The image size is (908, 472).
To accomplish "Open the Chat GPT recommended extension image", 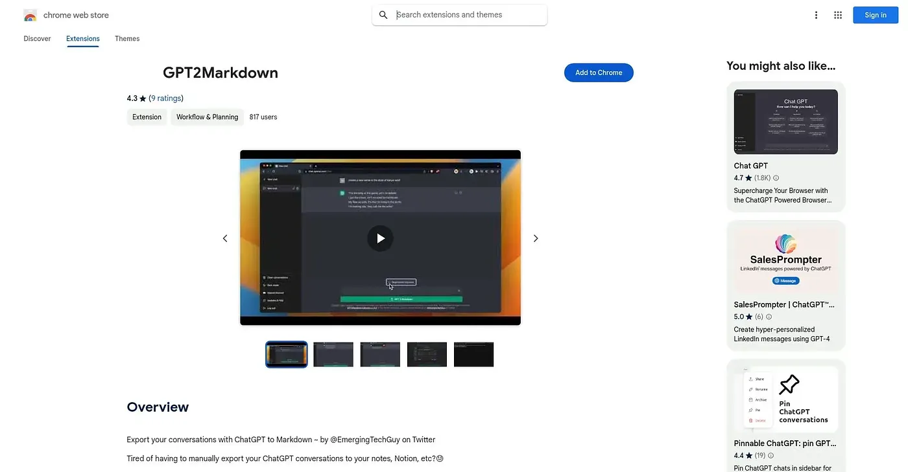I will pyautogui.click(x=786, y=122).
